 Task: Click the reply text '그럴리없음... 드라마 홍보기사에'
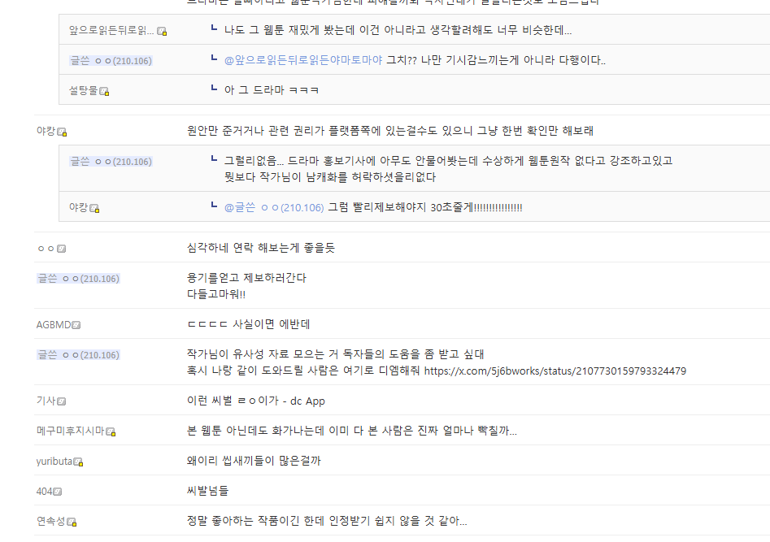point(448,169)
